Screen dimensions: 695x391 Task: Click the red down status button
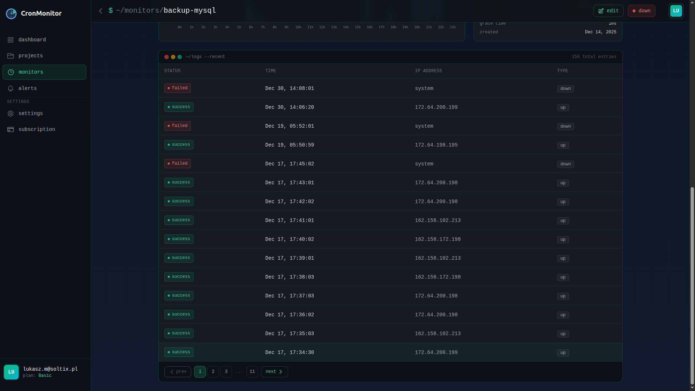click(x=641, y=11)
